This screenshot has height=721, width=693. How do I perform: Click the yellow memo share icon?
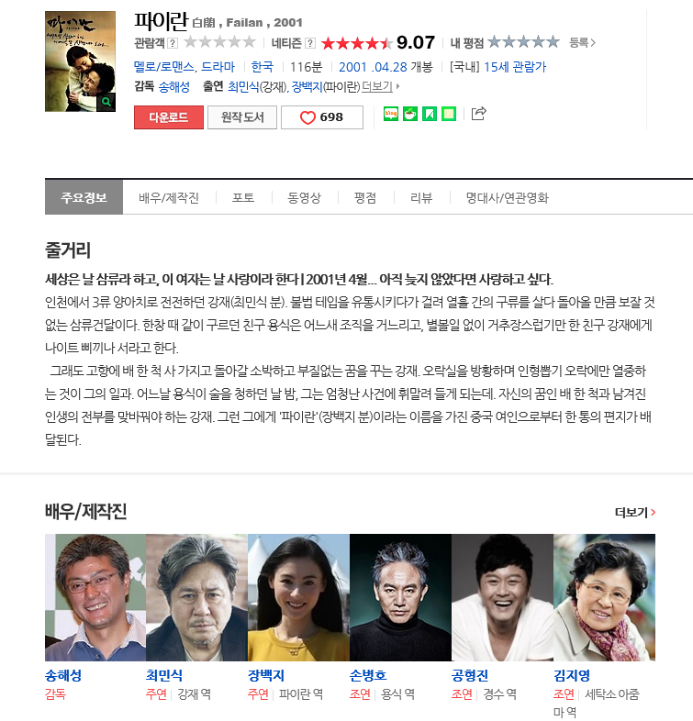(x=449, y=114)
